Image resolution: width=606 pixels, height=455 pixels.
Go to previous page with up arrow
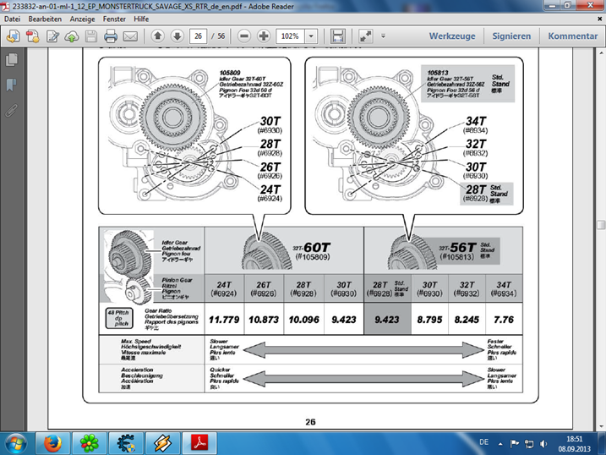[x=157, y=37]
